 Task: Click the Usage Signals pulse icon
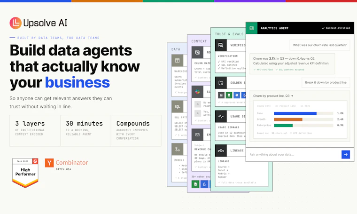221,116
